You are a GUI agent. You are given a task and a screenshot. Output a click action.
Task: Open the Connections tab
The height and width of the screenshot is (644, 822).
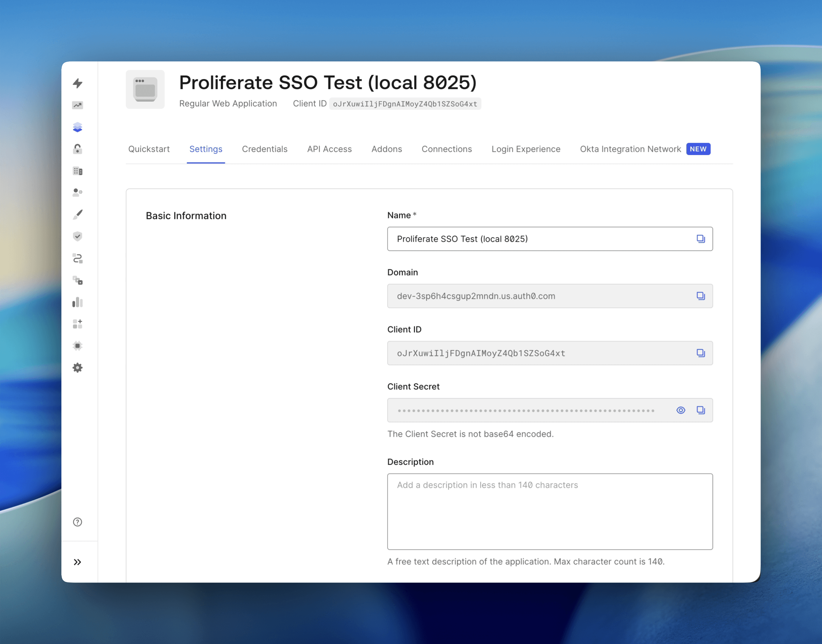click(x=447, y=149)
